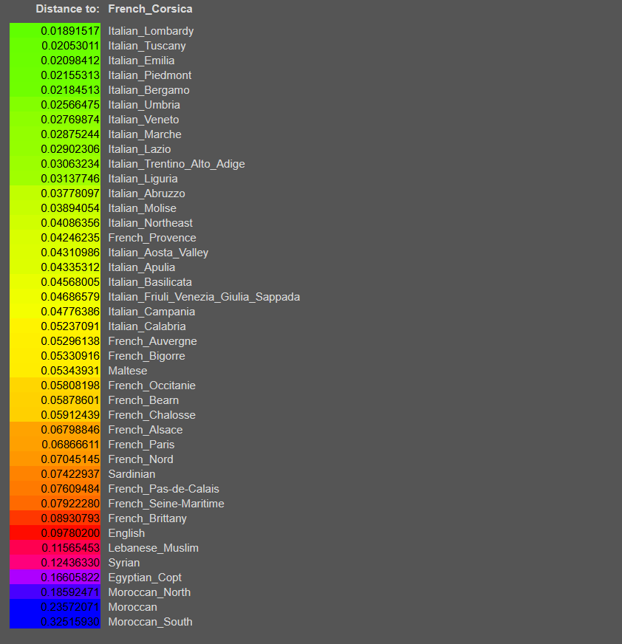Click Italian_Trentino_Alto_Adige population name
Image resolution: width=622 pixels, height=644 pixels.
(177, 164)
